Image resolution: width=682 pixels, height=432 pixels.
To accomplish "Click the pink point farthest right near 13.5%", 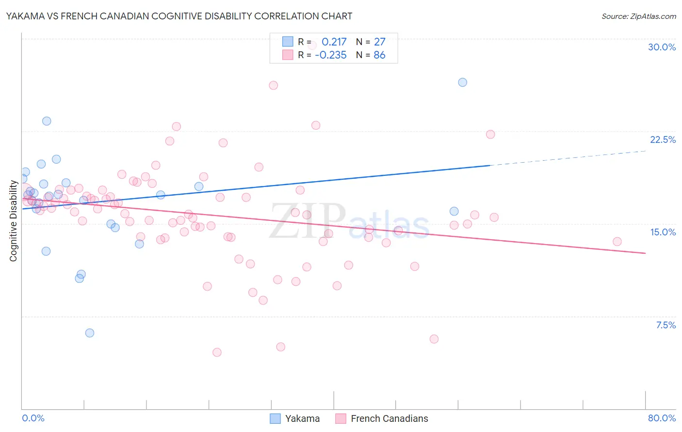I will tap(617, 241).
